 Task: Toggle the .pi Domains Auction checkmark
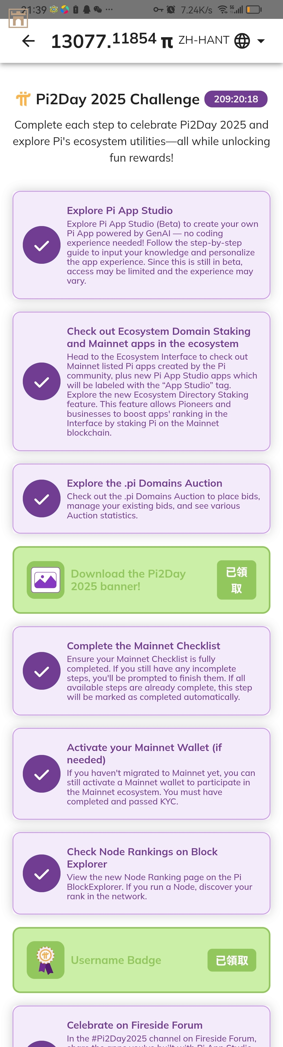pos(41,498)
